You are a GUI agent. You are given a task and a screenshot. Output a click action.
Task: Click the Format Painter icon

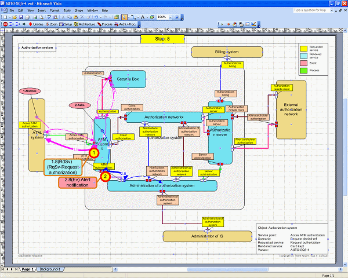tap(88, 17)
